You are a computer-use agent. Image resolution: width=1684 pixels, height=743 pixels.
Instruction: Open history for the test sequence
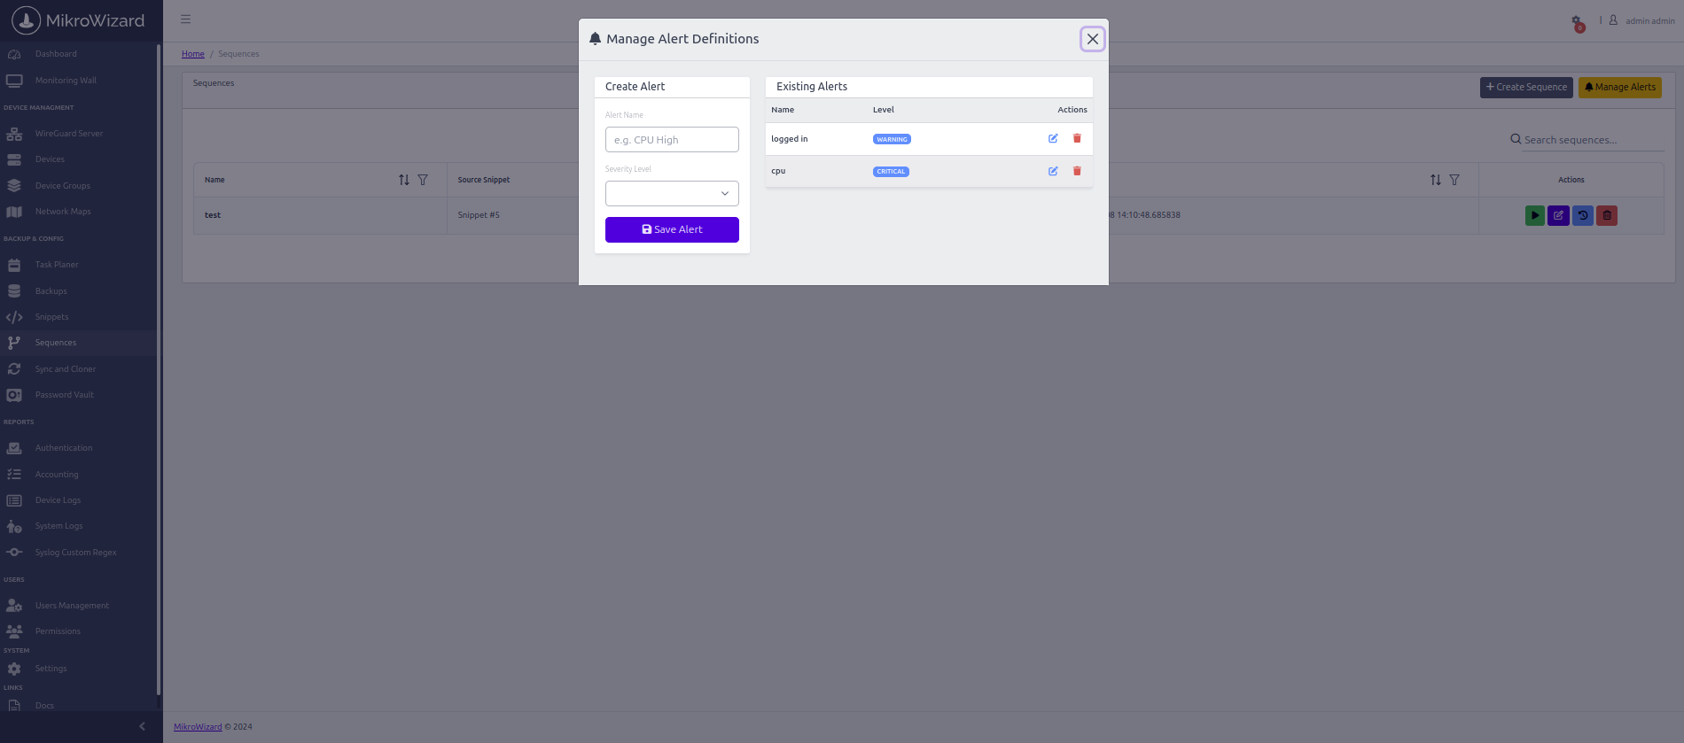(1583, 215)
